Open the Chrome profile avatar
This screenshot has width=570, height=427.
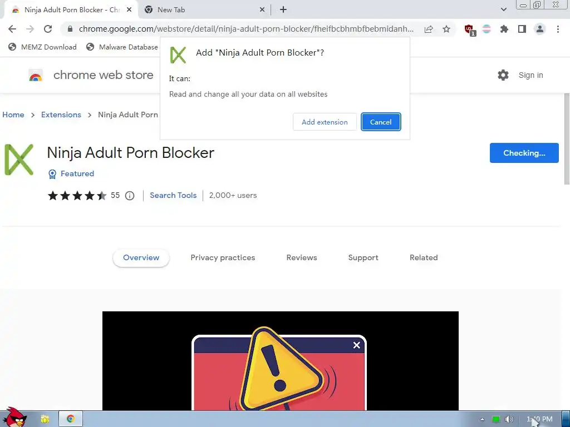click(x=540, y=29)
